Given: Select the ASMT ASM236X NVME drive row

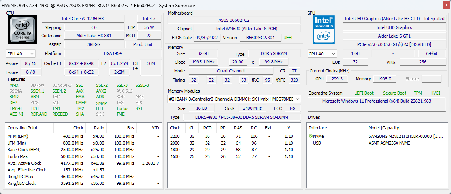Looking at the screenshot, I should 377,143.
